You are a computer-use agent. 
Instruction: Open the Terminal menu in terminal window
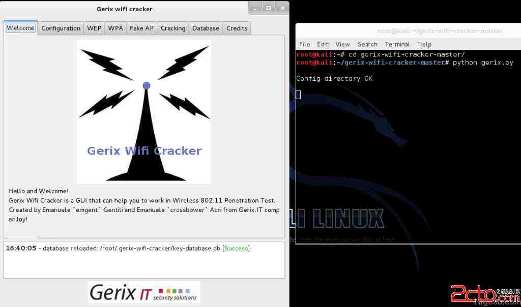tap(397, 44)
